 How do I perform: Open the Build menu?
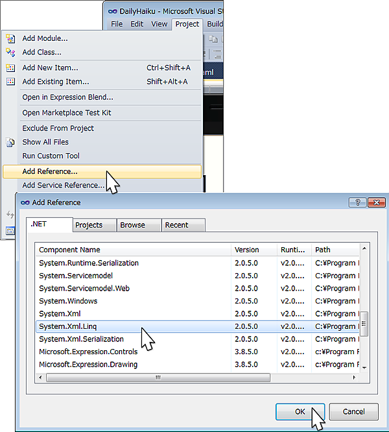click(x=215, y=24)
